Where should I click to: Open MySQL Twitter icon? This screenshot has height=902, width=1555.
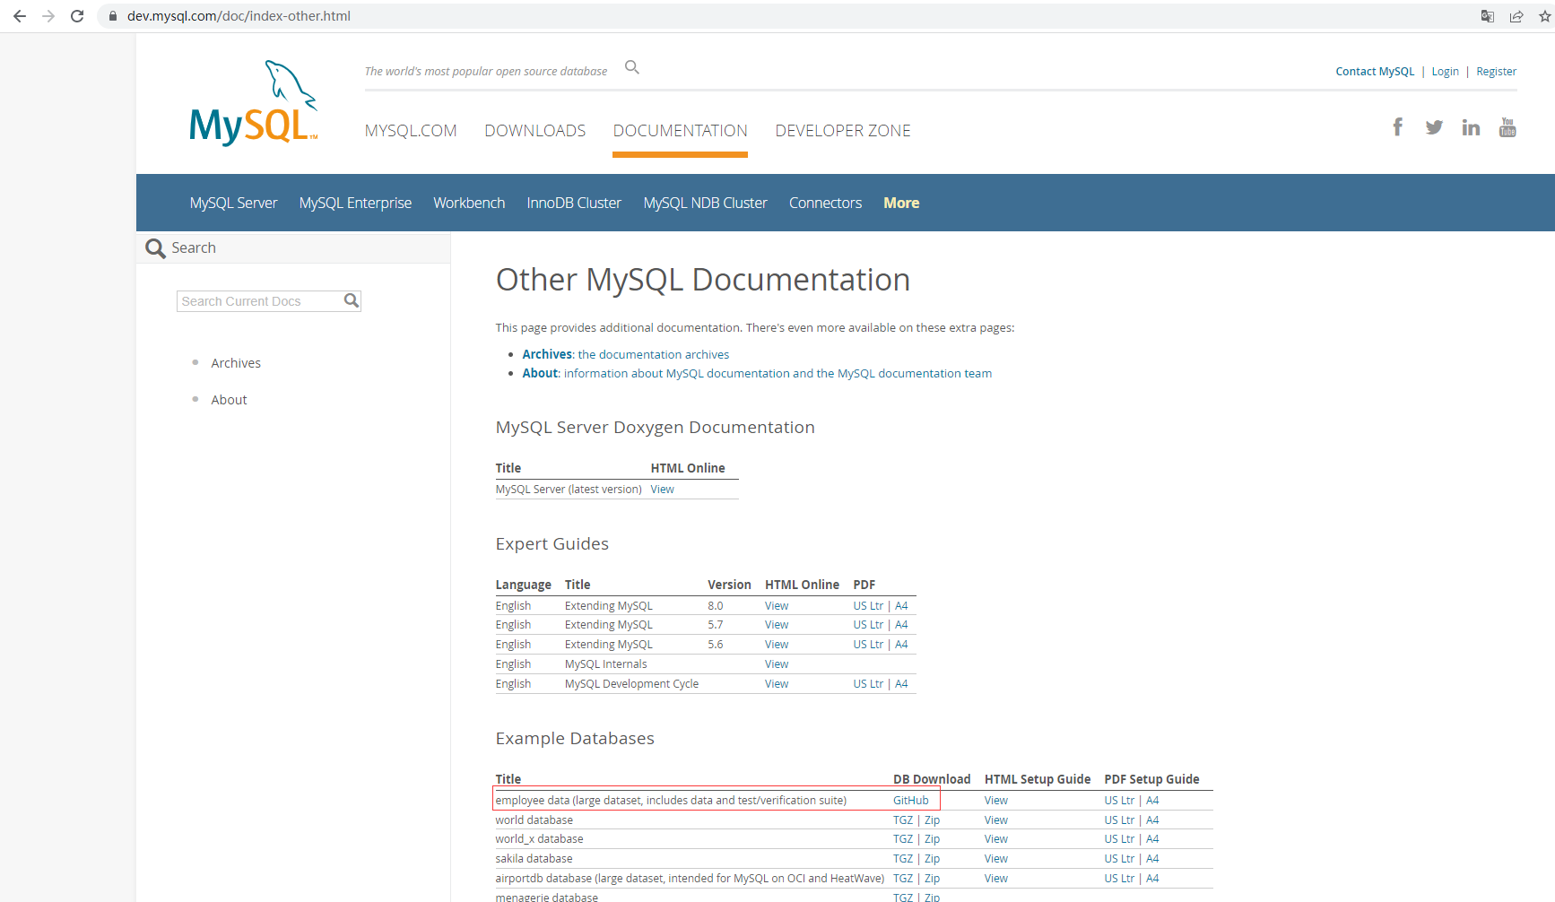1434,127
